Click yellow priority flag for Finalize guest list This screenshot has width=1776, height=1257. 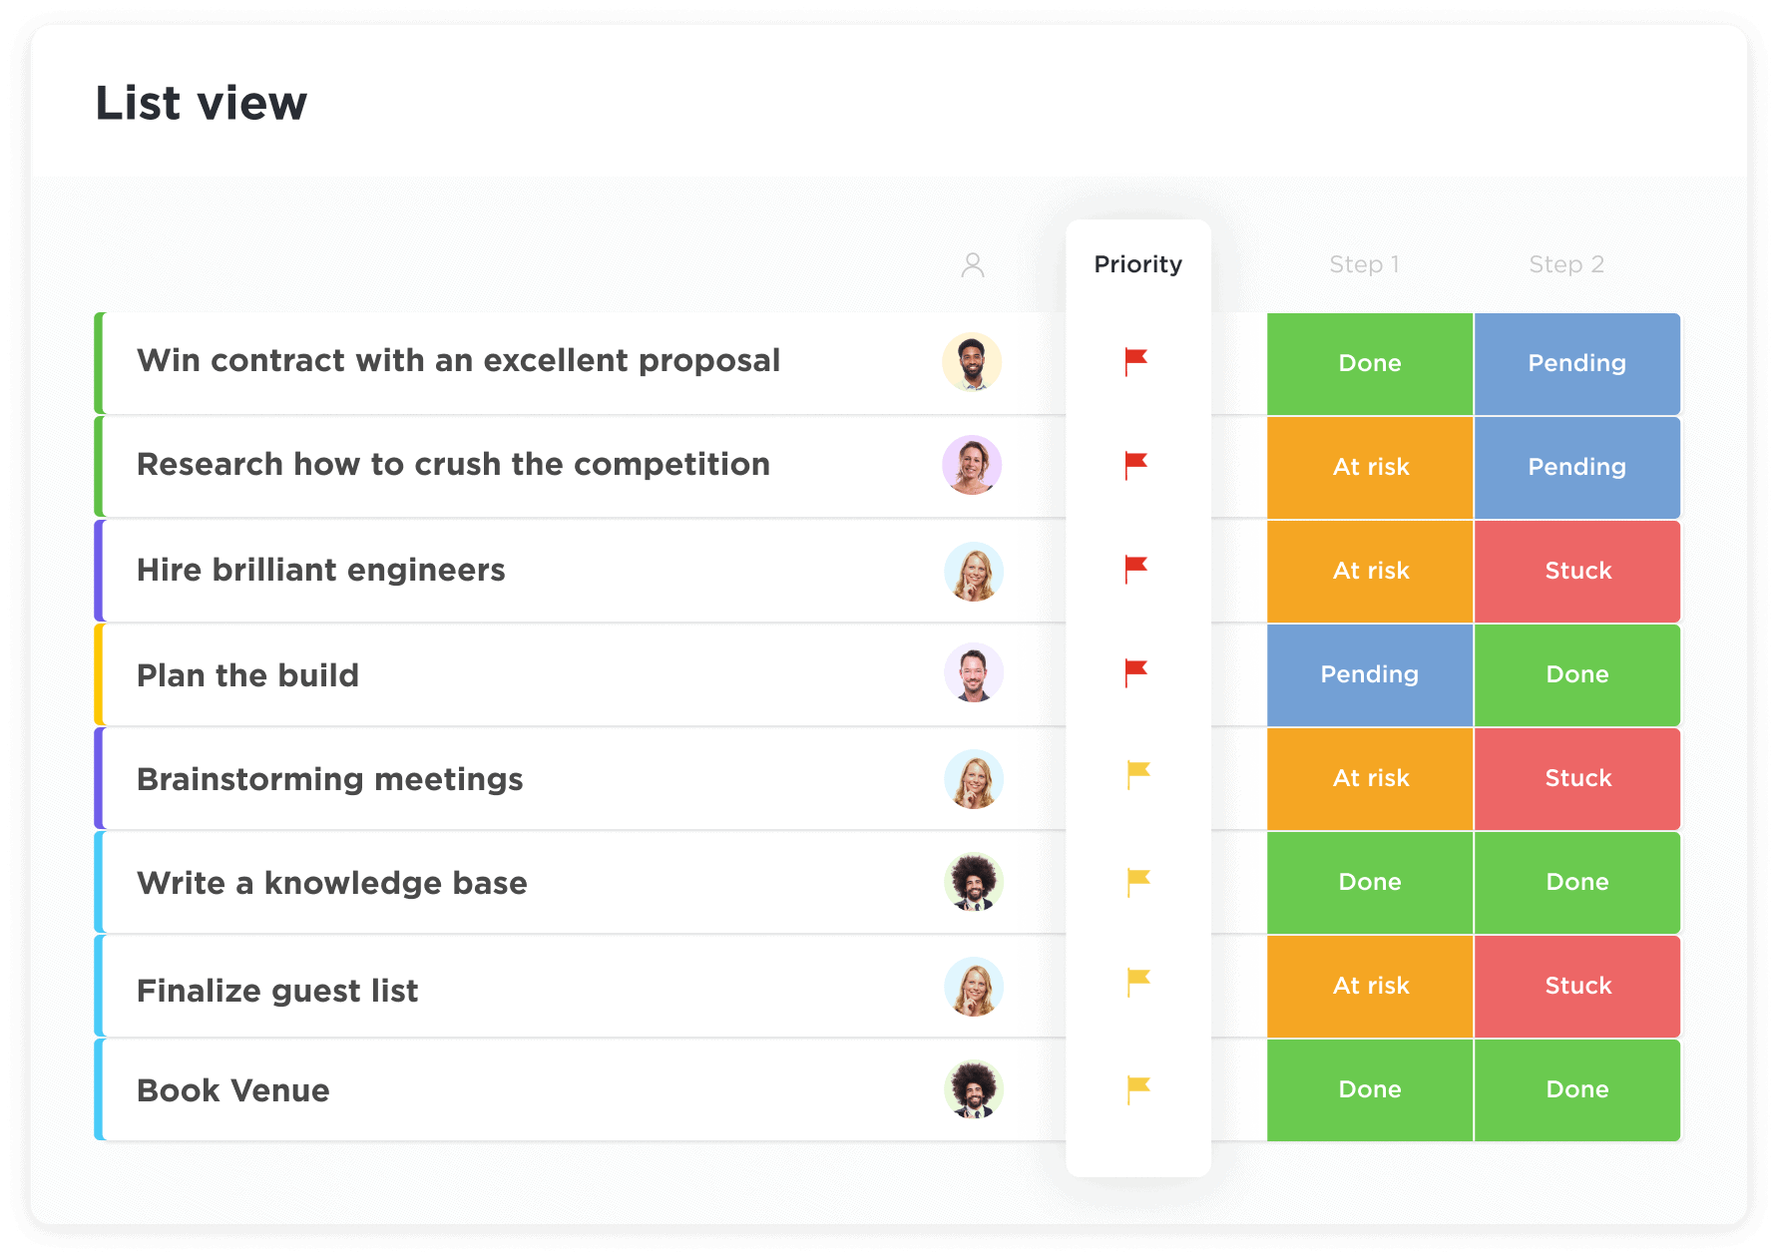point(1137,983)
